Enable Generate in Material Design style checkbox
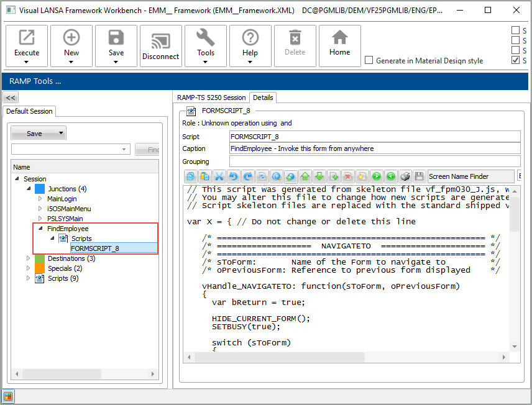532x405 pixels. point(369,60)
